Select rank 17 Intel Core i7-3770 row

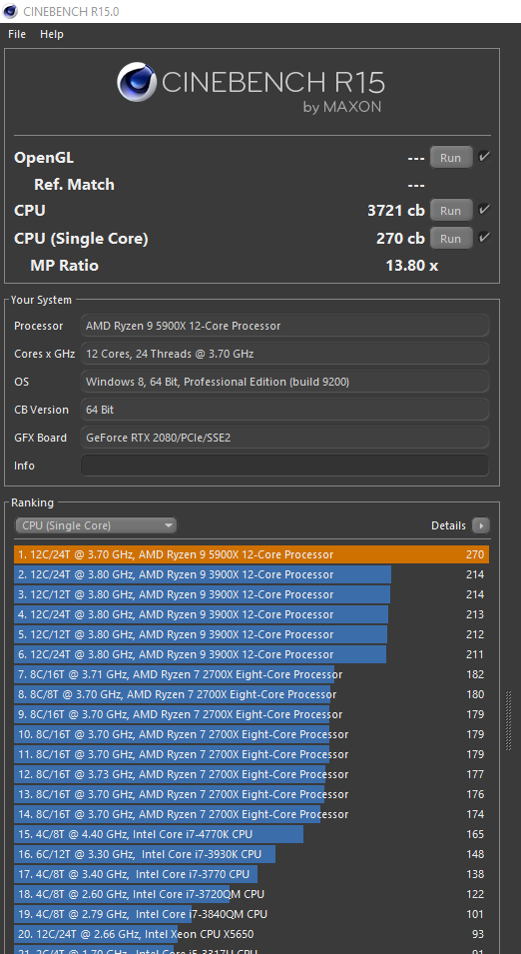click(x=252, y=874)
